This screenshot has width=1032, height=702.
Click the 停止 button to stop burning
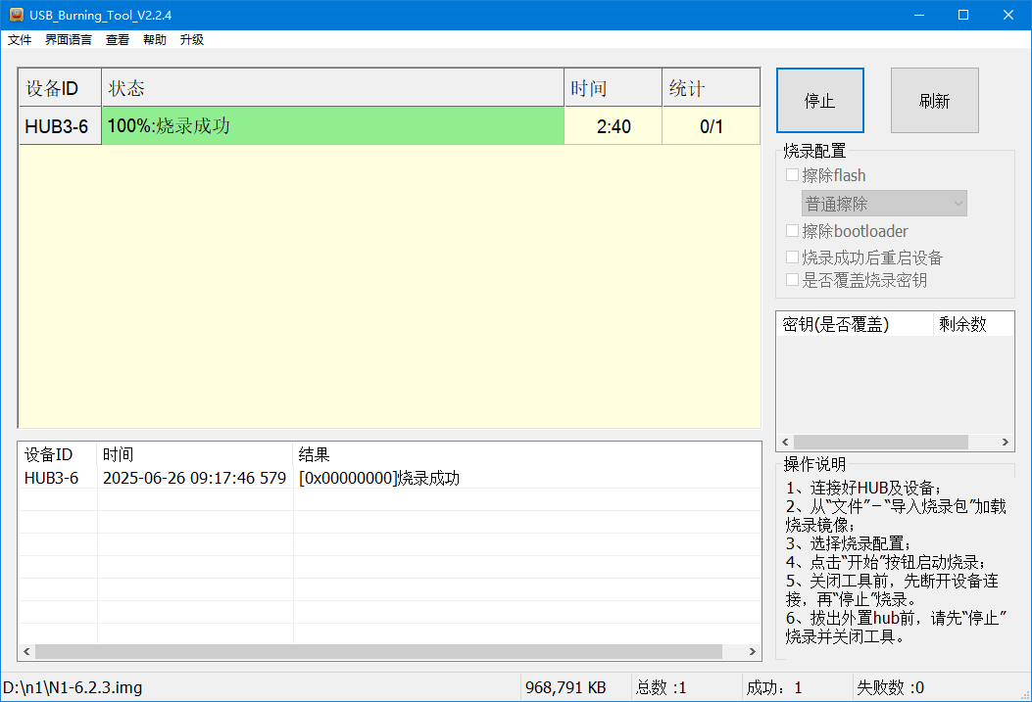[819, 100]
